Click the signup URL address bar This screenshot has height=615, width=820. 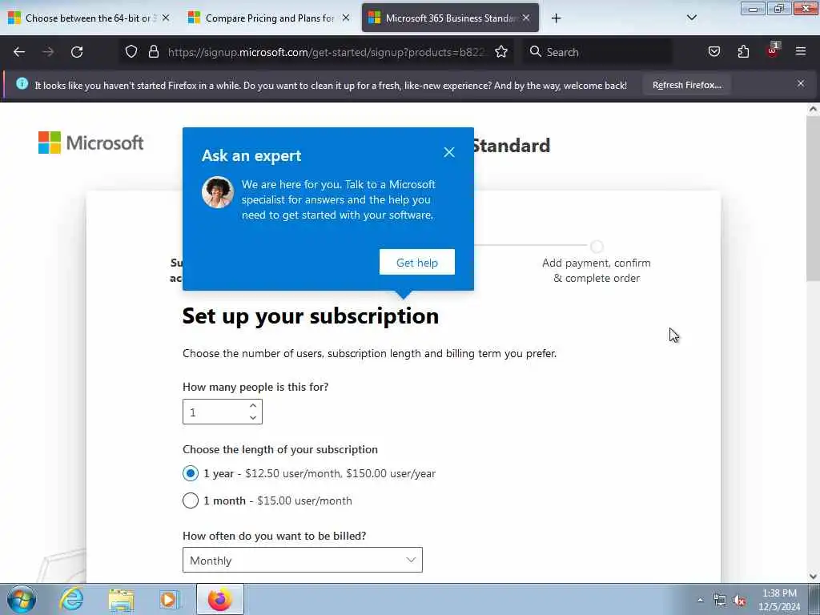pos(327,52)
